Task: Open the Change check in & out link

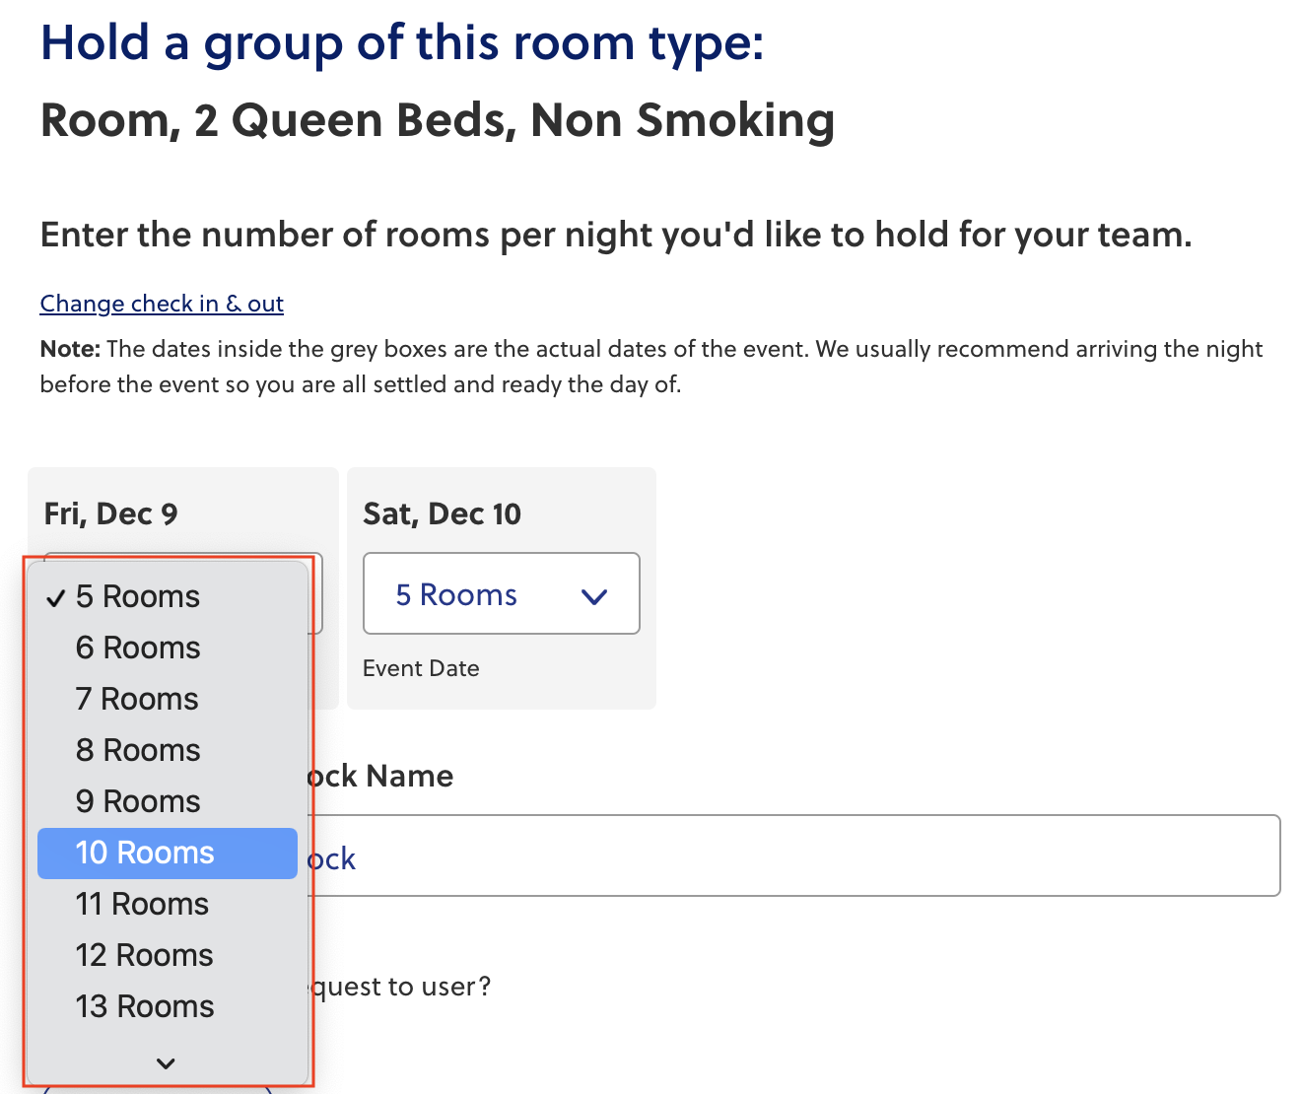Action: tap(162, 304)
